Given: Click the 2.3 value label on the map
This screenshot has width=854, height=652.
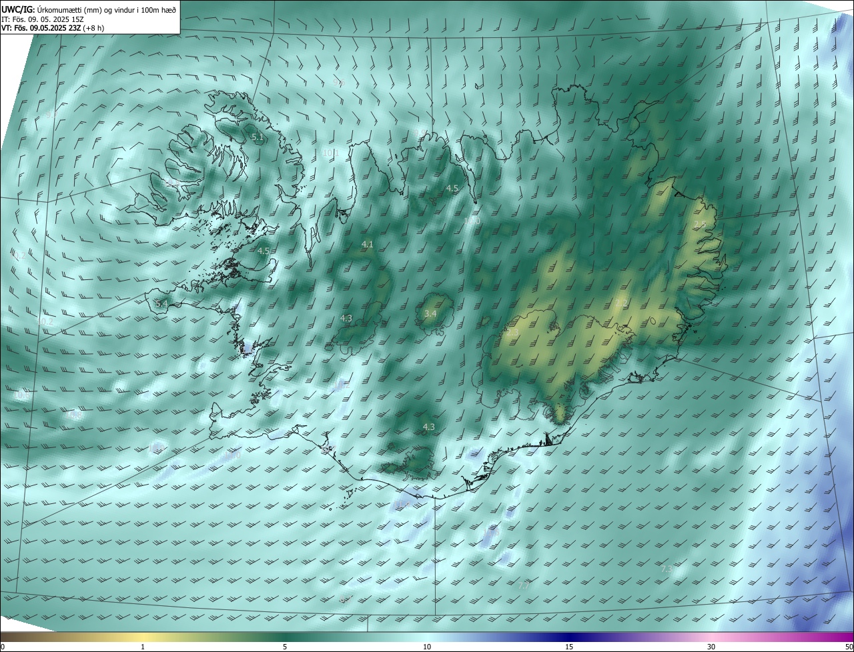Looking at the screenshot, I should click(x=512, y=331).
